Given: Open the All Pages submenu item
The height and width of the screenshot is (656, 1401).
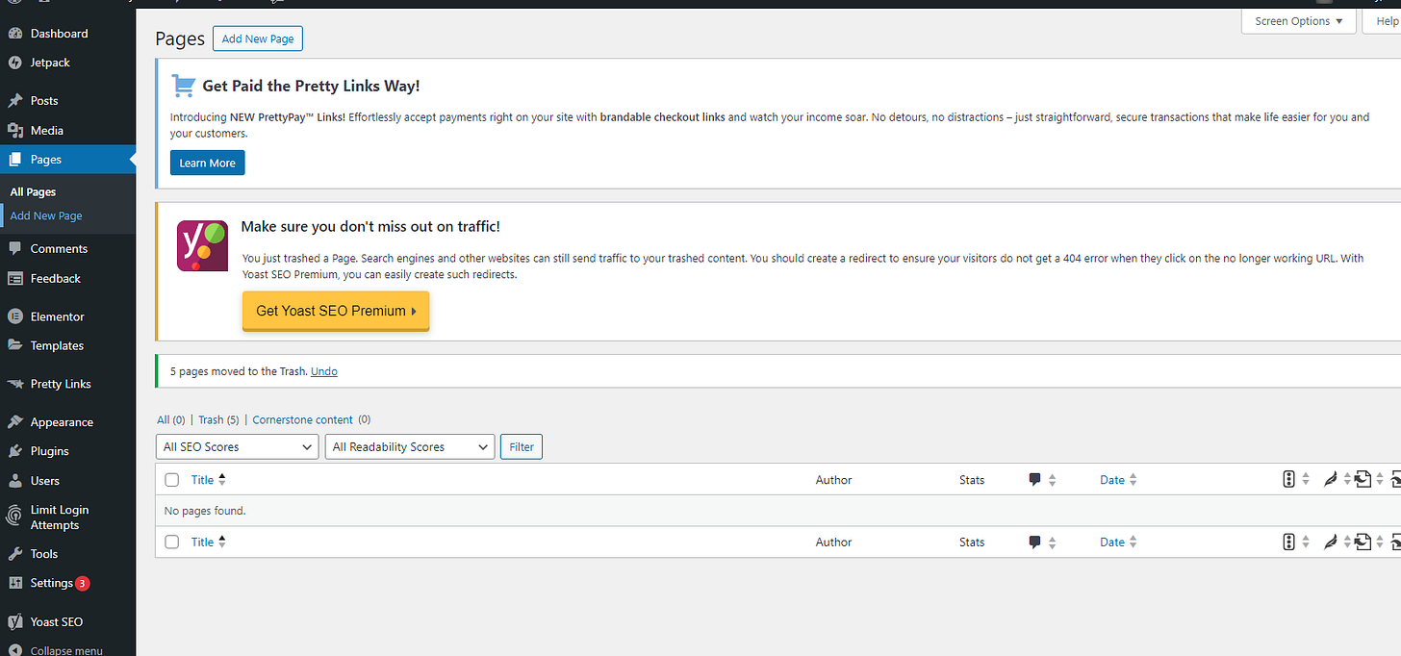Looking at the screenshot, I should click(33, 192).
